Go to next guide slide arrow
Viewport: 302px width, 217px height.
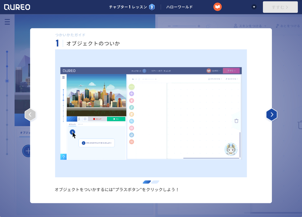(x=272, y=115)
